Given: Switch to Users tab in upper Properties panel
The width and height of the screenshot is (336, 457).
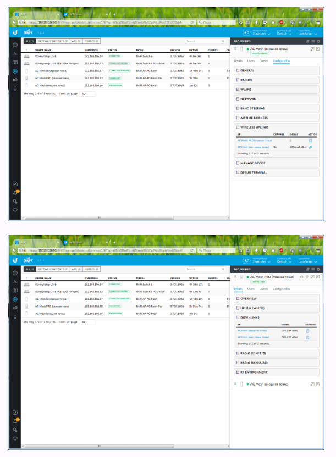Looking at the screenshot, I should 251,61.
